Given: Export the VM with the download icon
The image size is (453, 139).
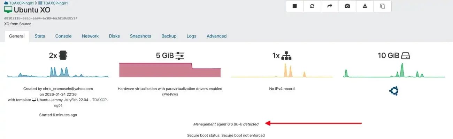Looking at the screenshot, I should point(365,6).
